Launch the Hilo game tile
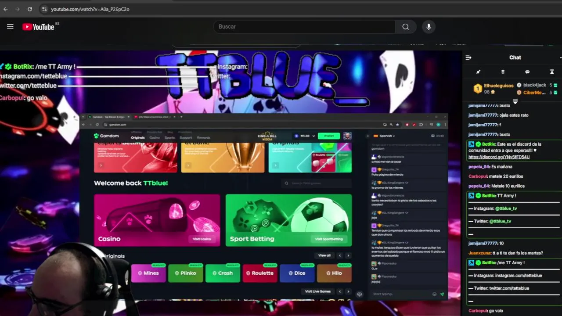The height and width of the screenshot is (316, 562). (x=334, y=273)
